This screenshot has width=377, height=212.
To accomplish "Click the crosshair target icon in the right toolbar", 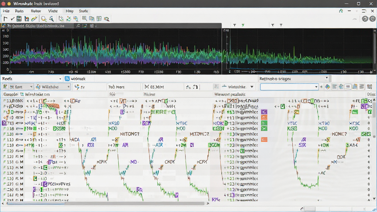I will click(x=341, y=87).
